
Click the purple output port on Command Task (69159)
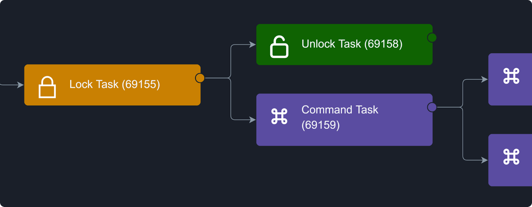(x=432, y=107)
